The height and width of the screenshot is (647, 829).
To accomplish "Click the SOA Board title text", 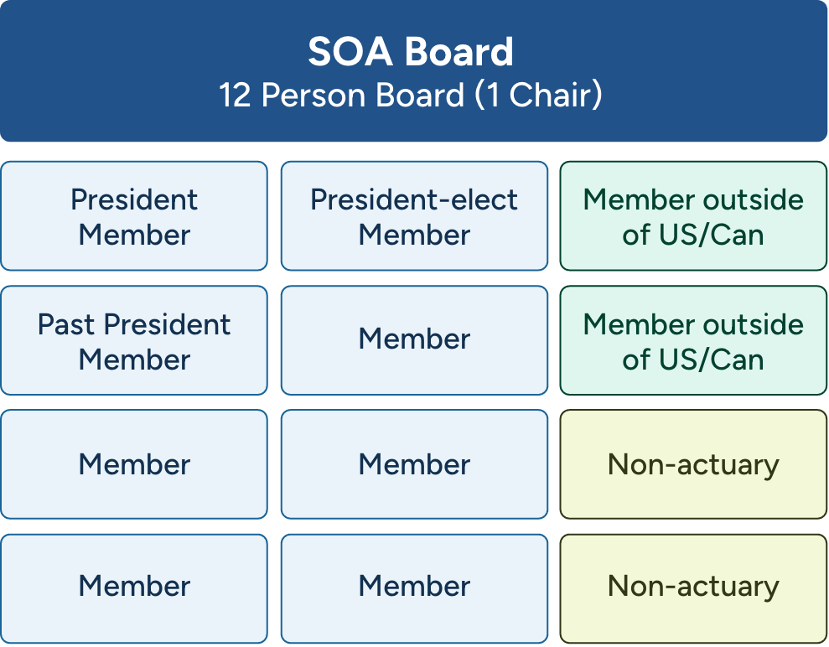I will (411, 52).
